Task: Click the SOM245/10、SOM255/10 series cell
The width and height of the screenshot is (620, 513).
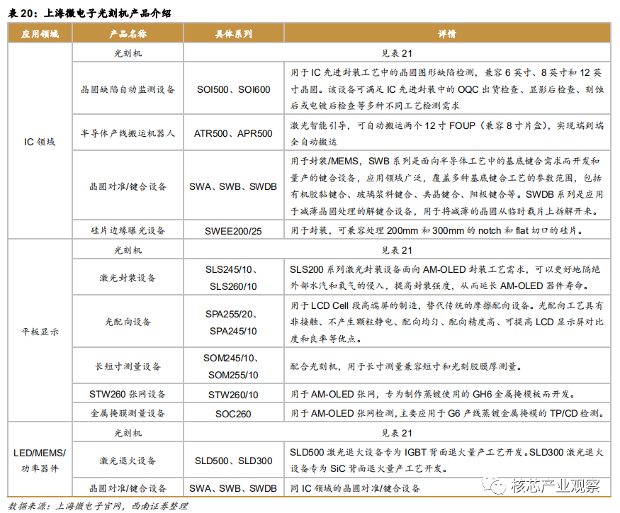Action: (x=233, y=366)
